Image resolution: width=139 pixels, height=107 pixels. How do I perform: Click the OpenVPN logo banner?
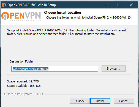[21, 16]
